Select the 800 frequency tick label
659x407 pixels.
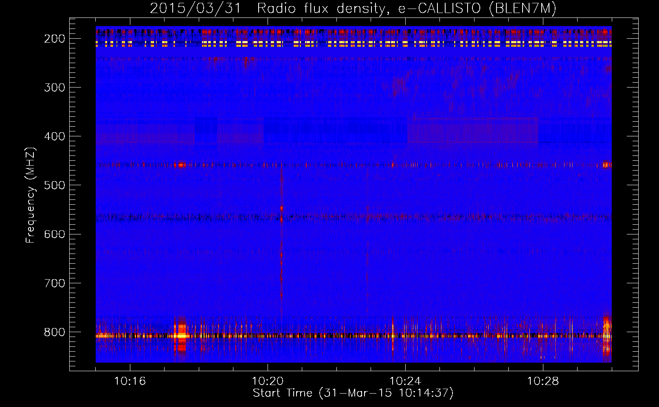pos(55,332)
